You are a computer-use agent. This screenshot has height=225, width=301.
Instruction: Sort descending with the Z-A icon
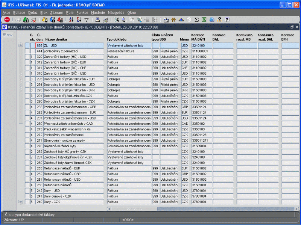point(79,20)
